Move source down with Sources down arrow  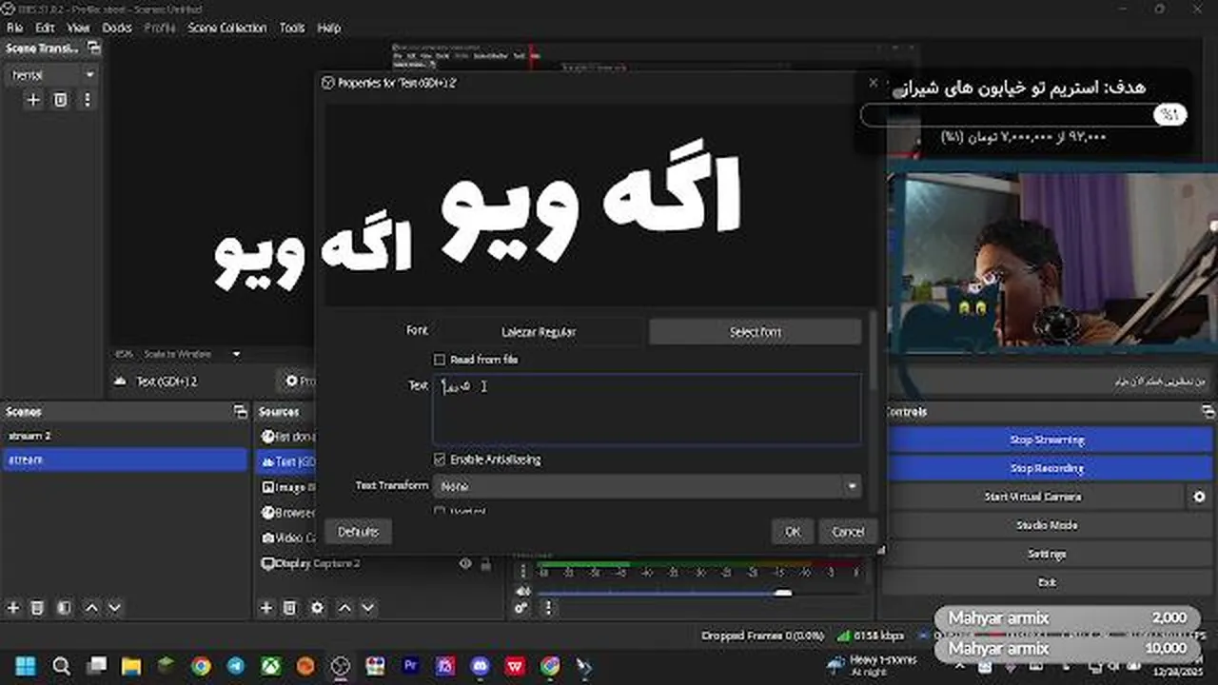(x=367, y=607)
